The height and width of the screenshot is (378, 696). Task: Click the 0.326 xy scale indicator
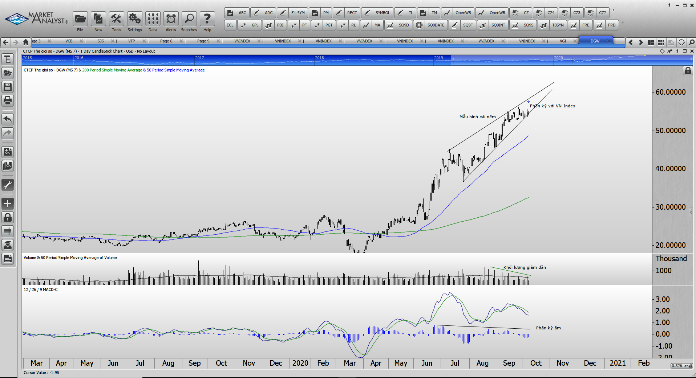[676, 366]
